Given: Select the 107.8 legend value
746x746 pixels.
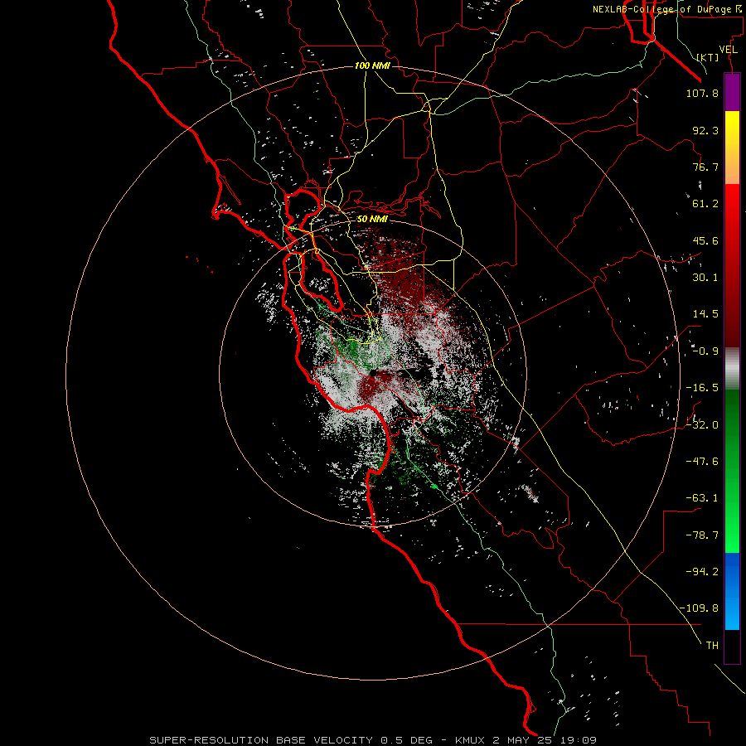Looking at the screenshot, I should pos(702,93).
